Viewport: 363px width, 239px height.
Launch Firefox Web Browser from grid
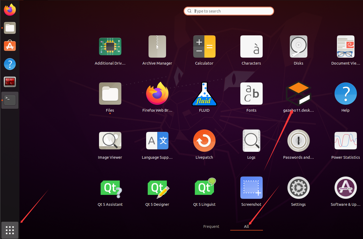[x=157, y=94]
